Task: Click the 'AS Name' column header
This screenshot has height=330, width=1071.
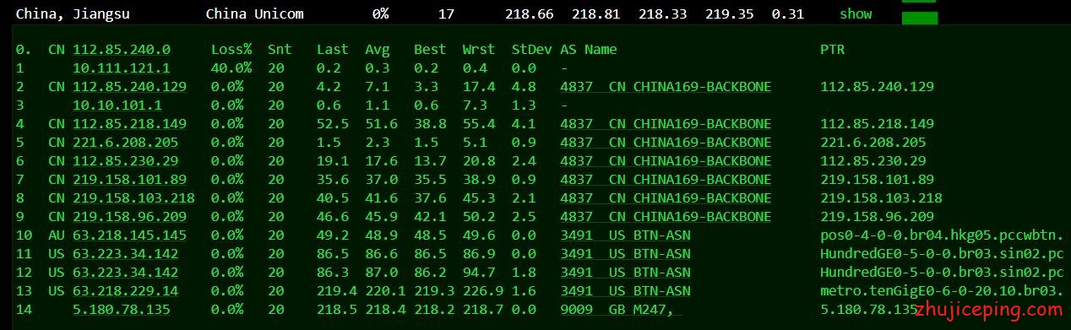Action: point(589,49)
